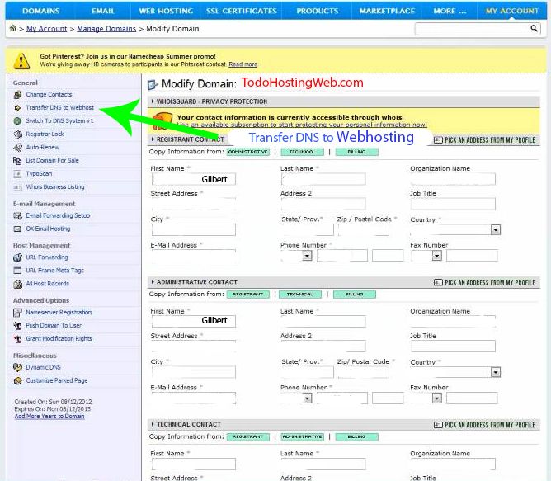Expand the WhoisGuard Privacy Protection section

153,101
